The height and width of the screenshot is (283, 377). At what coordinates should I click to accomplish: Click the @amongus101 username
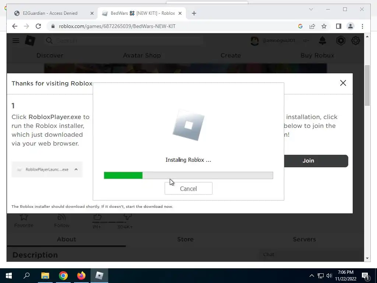coord(279,41)
